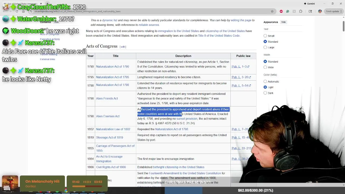345x194 pixels.
Task: Open Alien Enemies Act link
Action: [108, 116]
